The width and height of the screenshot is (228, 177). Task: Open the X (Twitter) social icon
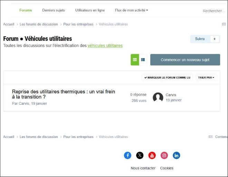pos(140,156)
